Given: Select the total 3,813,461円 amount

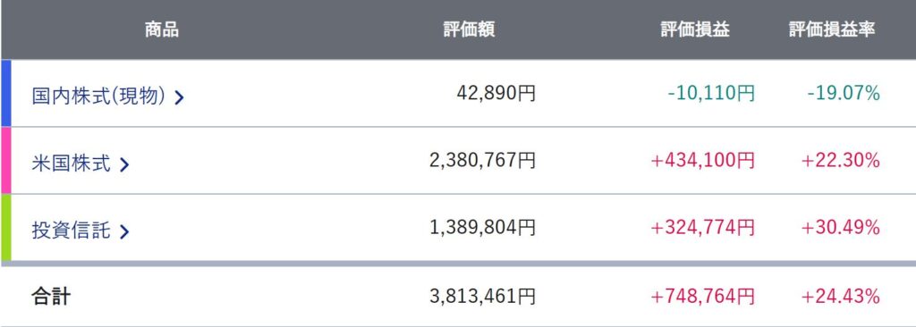Looking at the screenshot, I should [x=482, y=296].
